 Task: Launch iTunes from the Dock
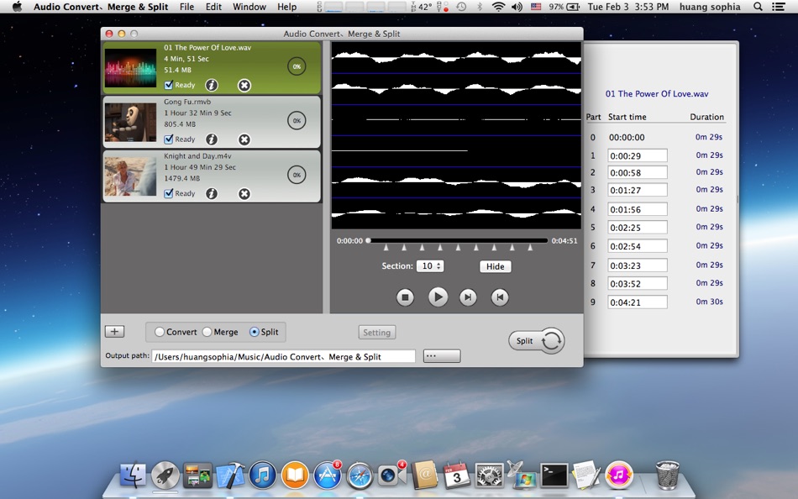coord(263,475)
